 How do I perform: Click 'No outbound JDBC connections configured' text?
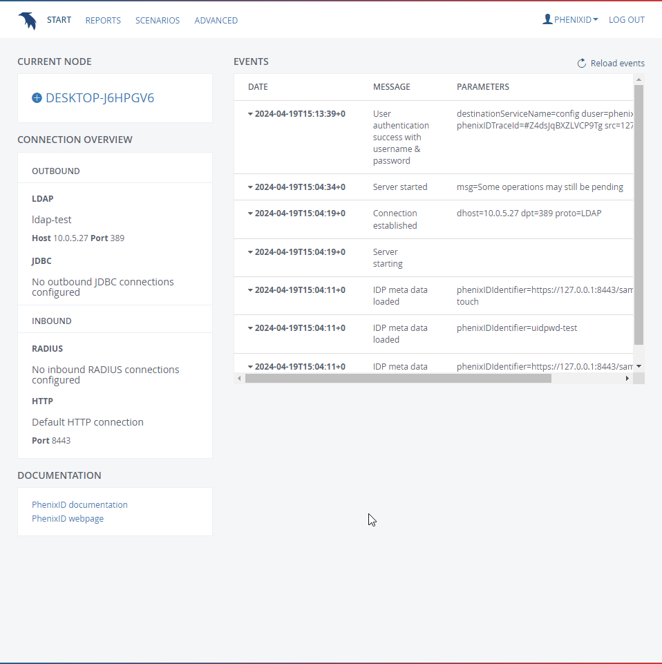point(103,287)
